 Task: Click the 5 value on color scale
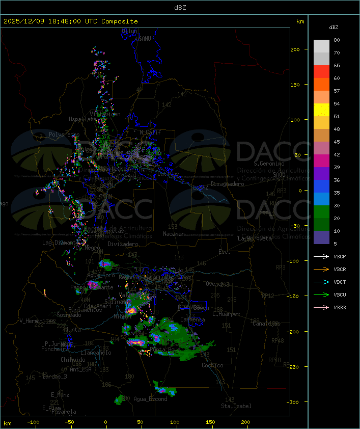coord(335,244)
